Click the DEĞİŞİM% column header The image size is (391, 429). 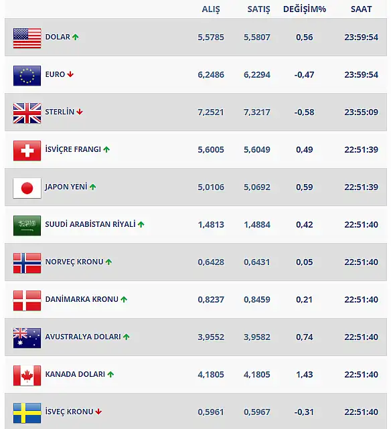pyautogui.click(x=305, y=9)
